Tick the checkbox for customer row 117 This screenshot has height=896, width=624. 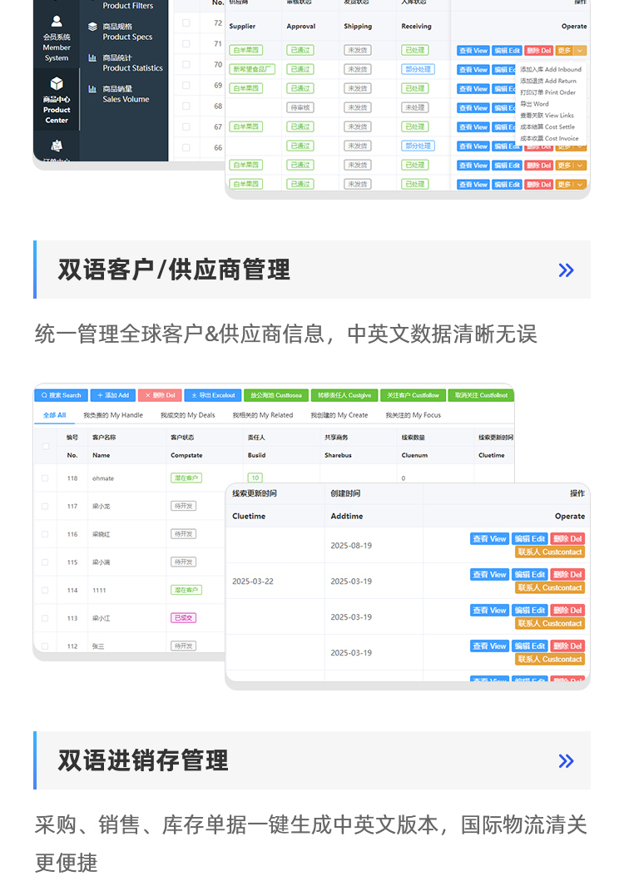[x=45, y=507]
